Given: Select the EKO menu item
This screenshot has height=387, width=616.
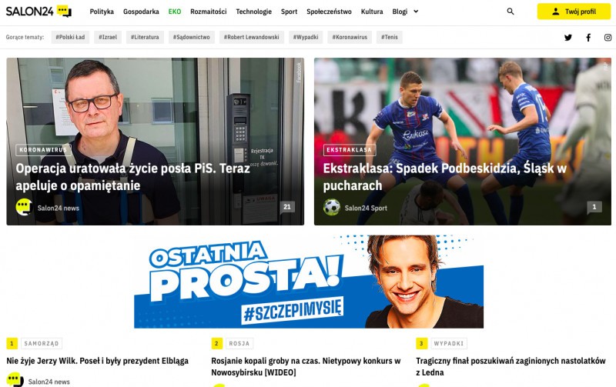Looking at the screenshot, I should 175,12.
